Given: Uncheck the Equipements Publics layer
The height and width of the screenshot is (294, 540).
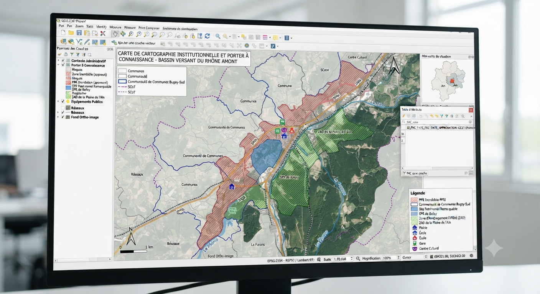Looking at the screenshot, I should tap(63, 101).
